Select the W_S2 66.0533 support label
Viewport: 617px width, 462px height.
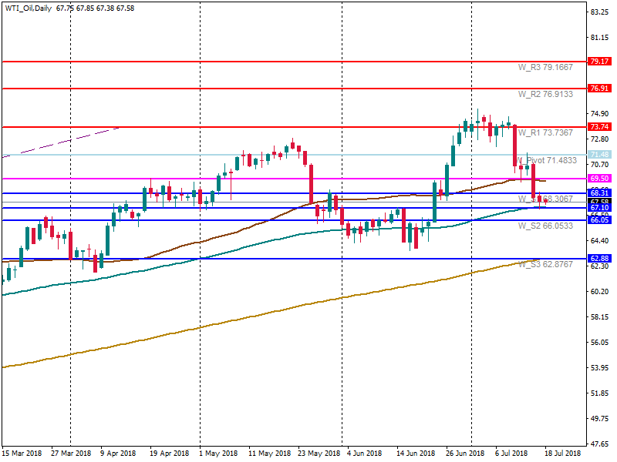point(545,227)
